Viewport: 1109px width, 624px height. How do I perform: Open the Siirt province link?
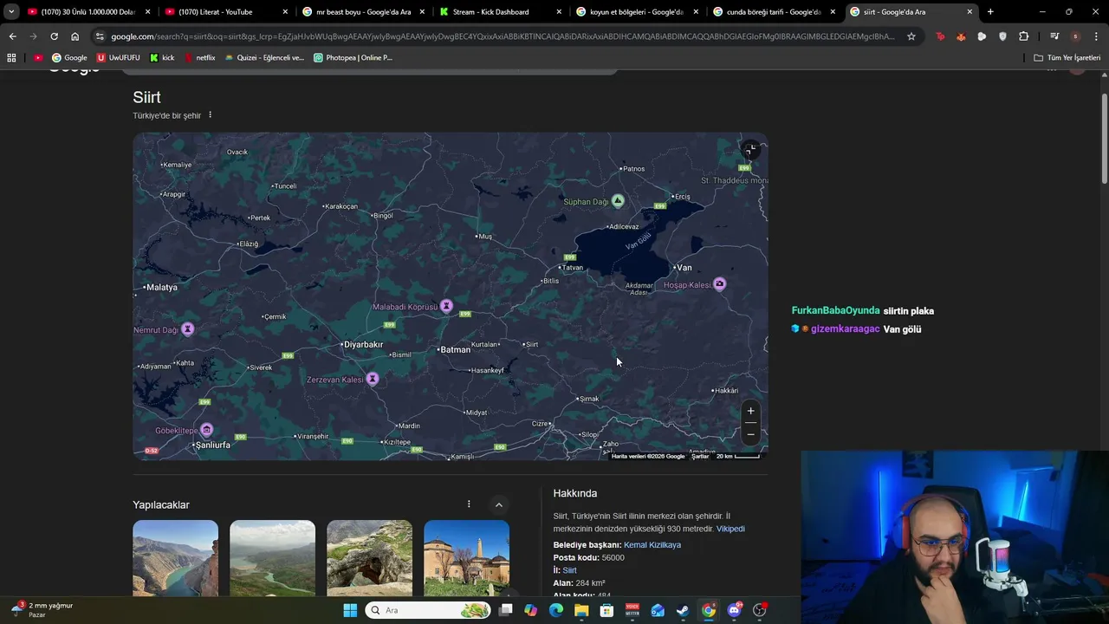[569, 570]
